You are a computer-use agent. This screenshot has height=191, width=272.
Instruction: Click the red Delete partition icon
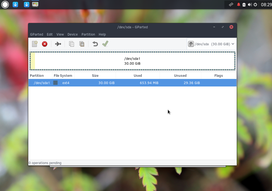(x=45, y=44)
